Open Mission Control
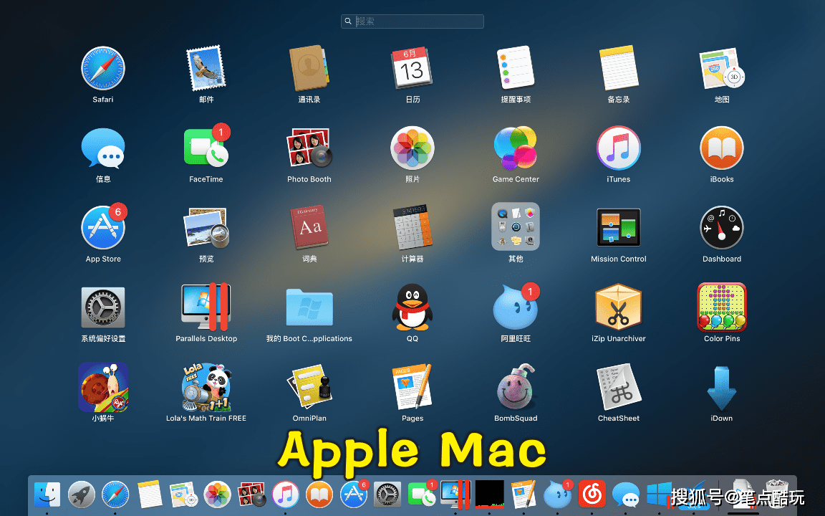825x516 pixels. coord(619,227)
